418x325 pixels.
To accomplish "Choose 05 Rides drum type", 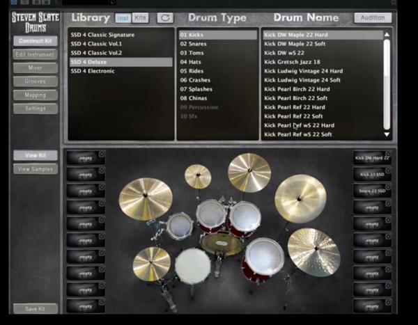I will click(x=218, y=71).
